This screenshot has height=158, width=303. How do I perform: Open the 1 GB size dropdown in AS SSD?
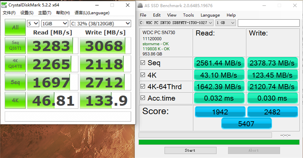(225, 23)
